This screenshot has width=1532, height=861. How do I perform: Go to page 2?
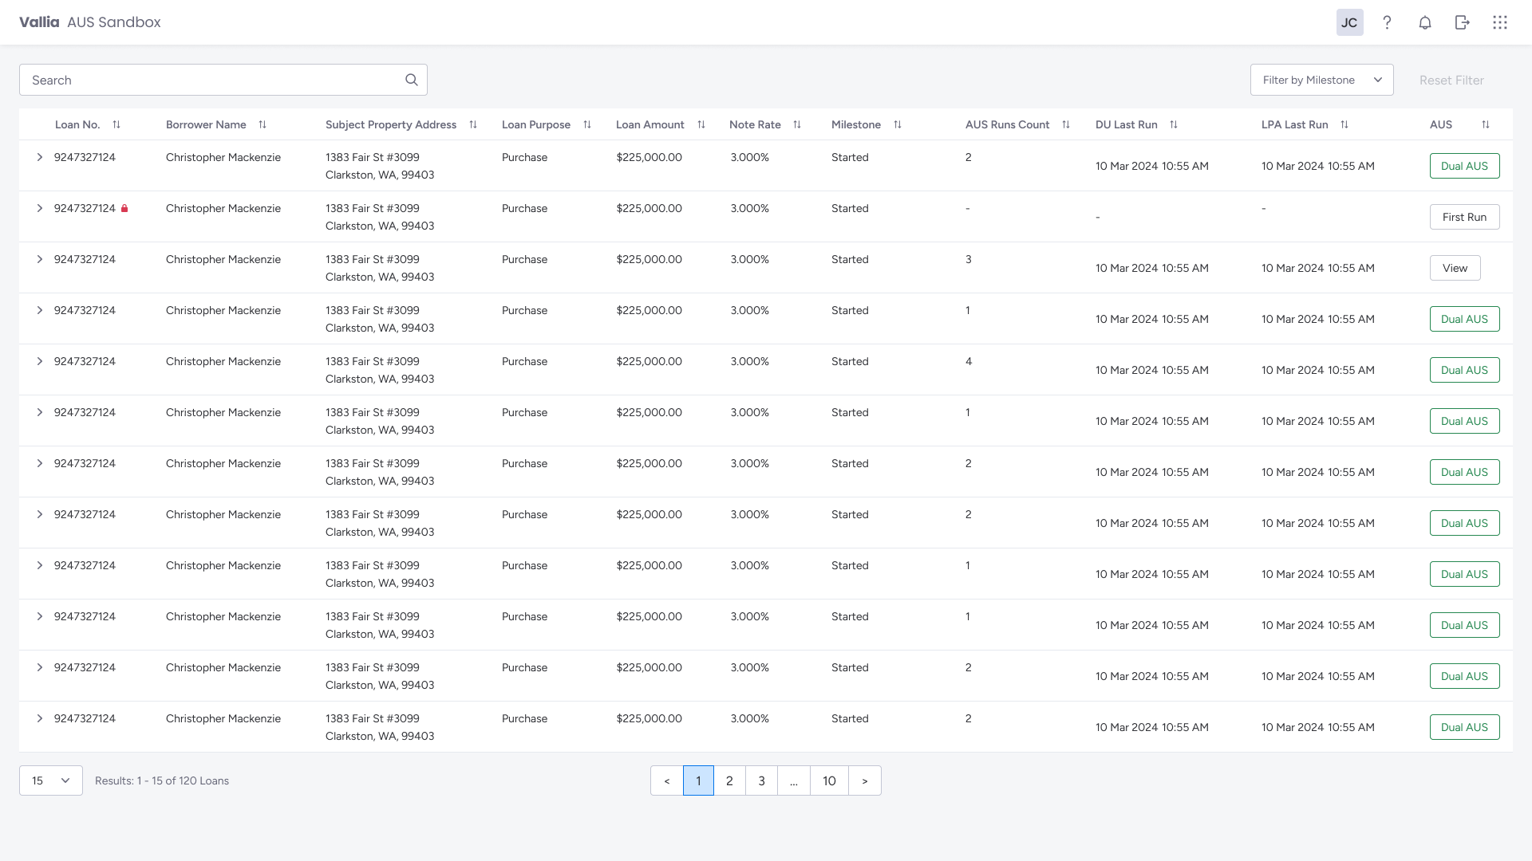[729, 780]
